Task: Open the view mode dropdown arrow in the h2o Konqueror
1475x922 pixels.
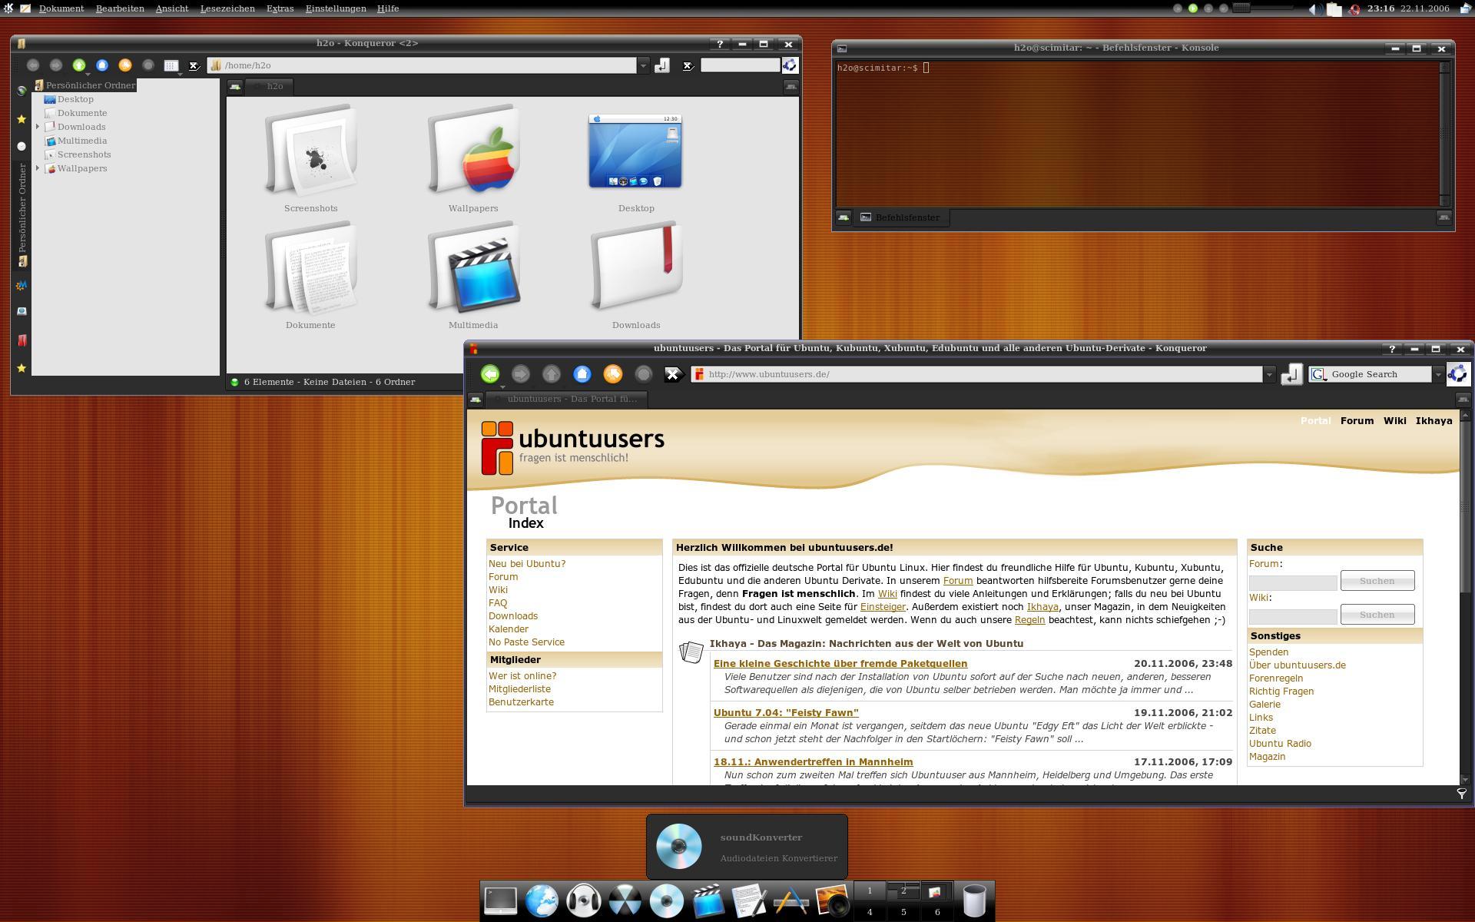Action: (179, 75)
